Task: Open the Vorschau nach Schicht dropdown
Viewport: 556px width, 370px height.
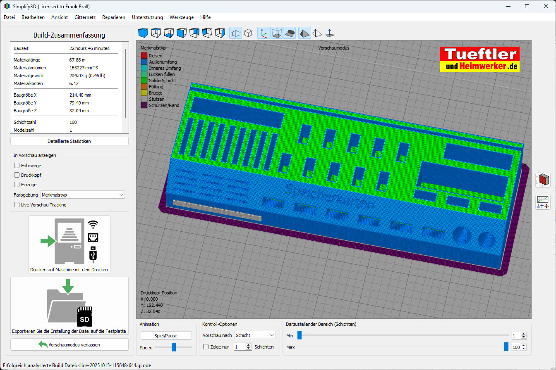Action: [255, 335]
